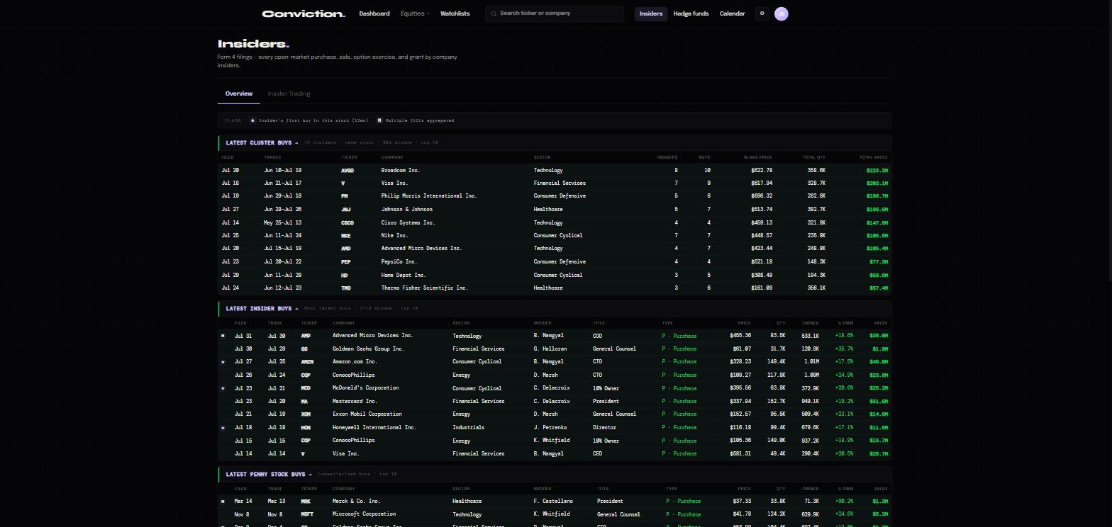Click the CSCO ticker in cluster buys

347,223
